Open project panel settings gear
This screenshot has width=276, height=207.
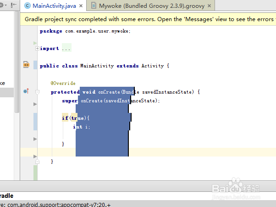coord(3,6)
